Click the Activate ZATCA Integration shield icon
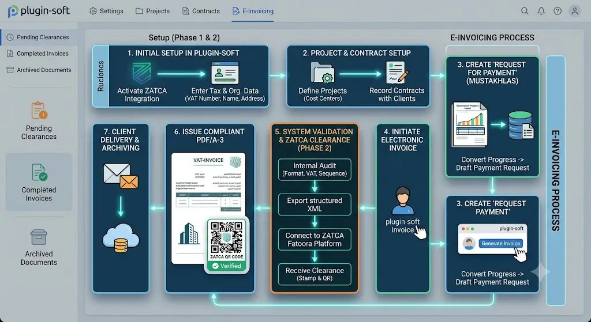Viewport: 591px width, 322px height. pyautogui.click(x=142, y=73)
